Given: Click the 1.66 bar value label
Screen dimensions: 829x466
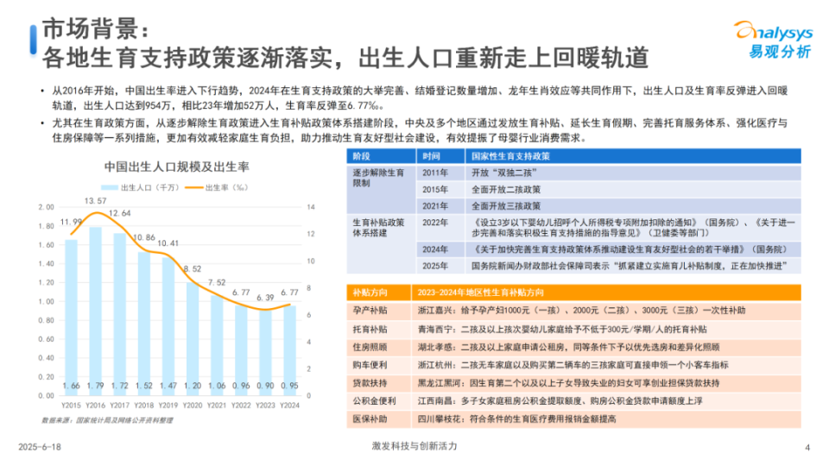Looking at the screenshot, I should point(71,386).
